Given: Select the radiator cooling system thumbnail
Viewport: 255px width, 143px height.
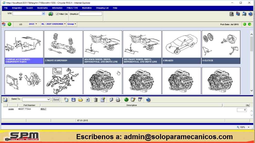Looking at the screenshot, I should click(24, 81).
